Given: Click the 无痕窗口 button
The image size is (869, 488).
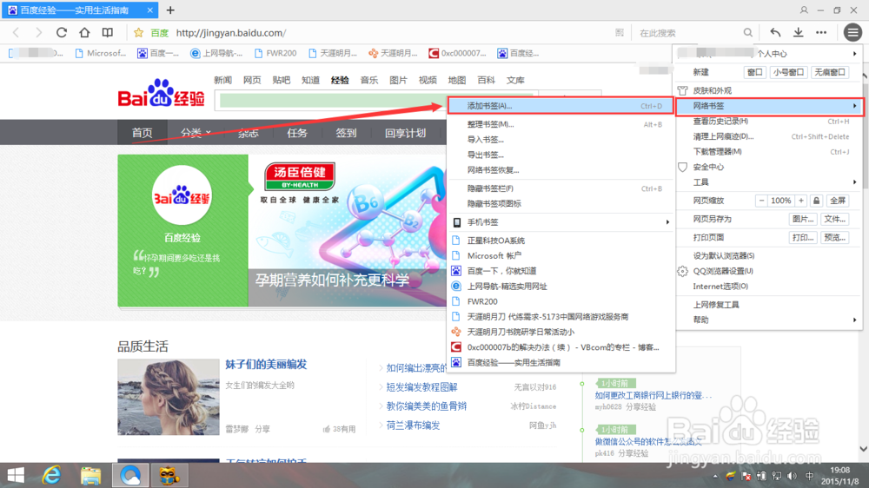Looking at the screenshot, I should pyautogui.click(x=830, y=72).
